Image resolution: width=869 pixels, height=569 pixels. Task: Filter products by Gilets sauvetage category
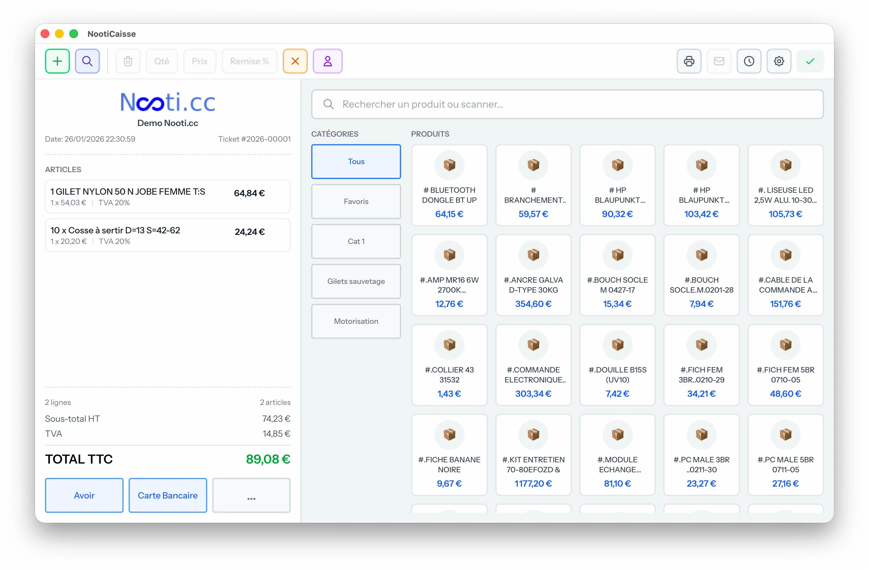tap(356, 281)
